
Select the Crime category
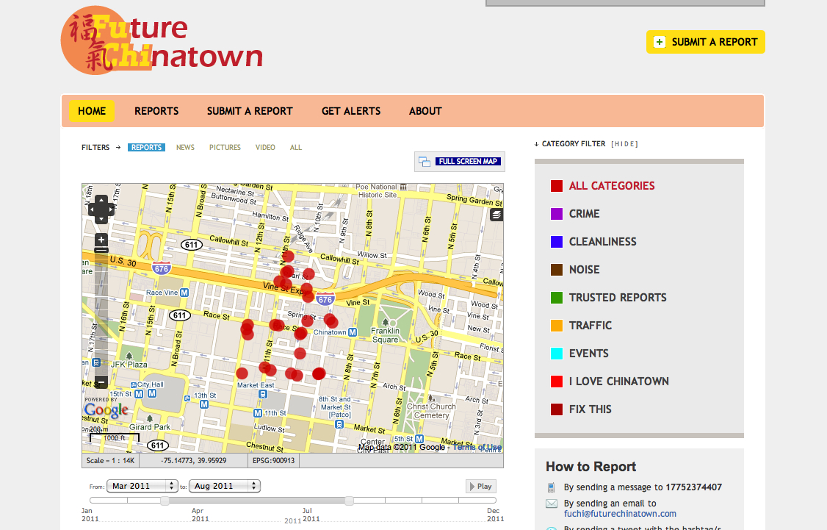pyautogui.click(x=575, y=214)
